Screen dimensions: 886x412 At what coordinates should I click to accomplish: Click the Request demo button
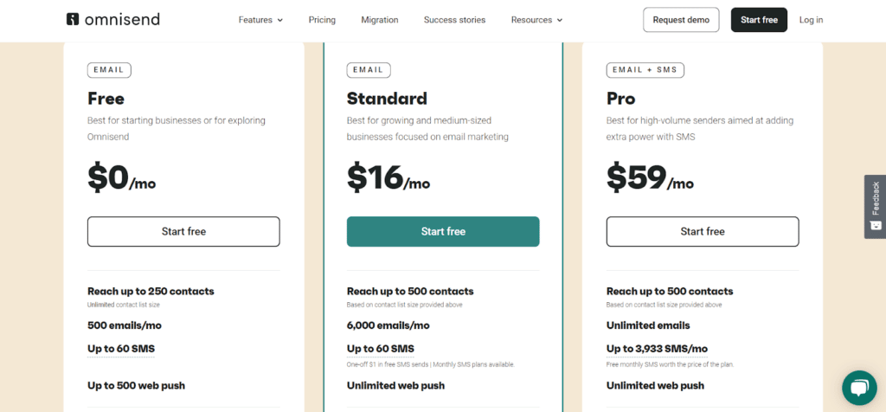pyautogui.click(x=681, y=20)
